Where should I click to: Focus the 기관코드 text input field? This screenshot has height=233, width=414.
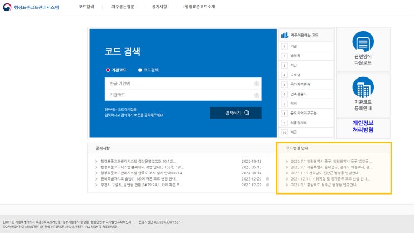point(183,95)
